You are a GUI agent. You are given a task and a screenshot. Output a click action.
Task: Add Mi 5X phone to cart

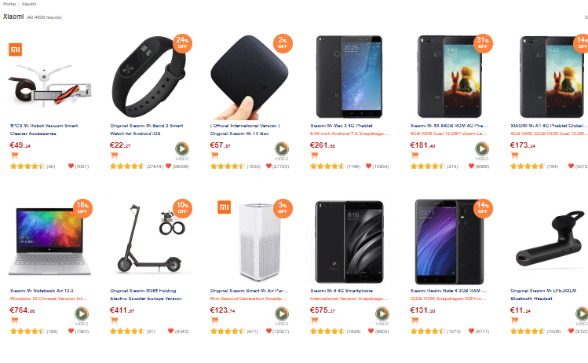415,156
